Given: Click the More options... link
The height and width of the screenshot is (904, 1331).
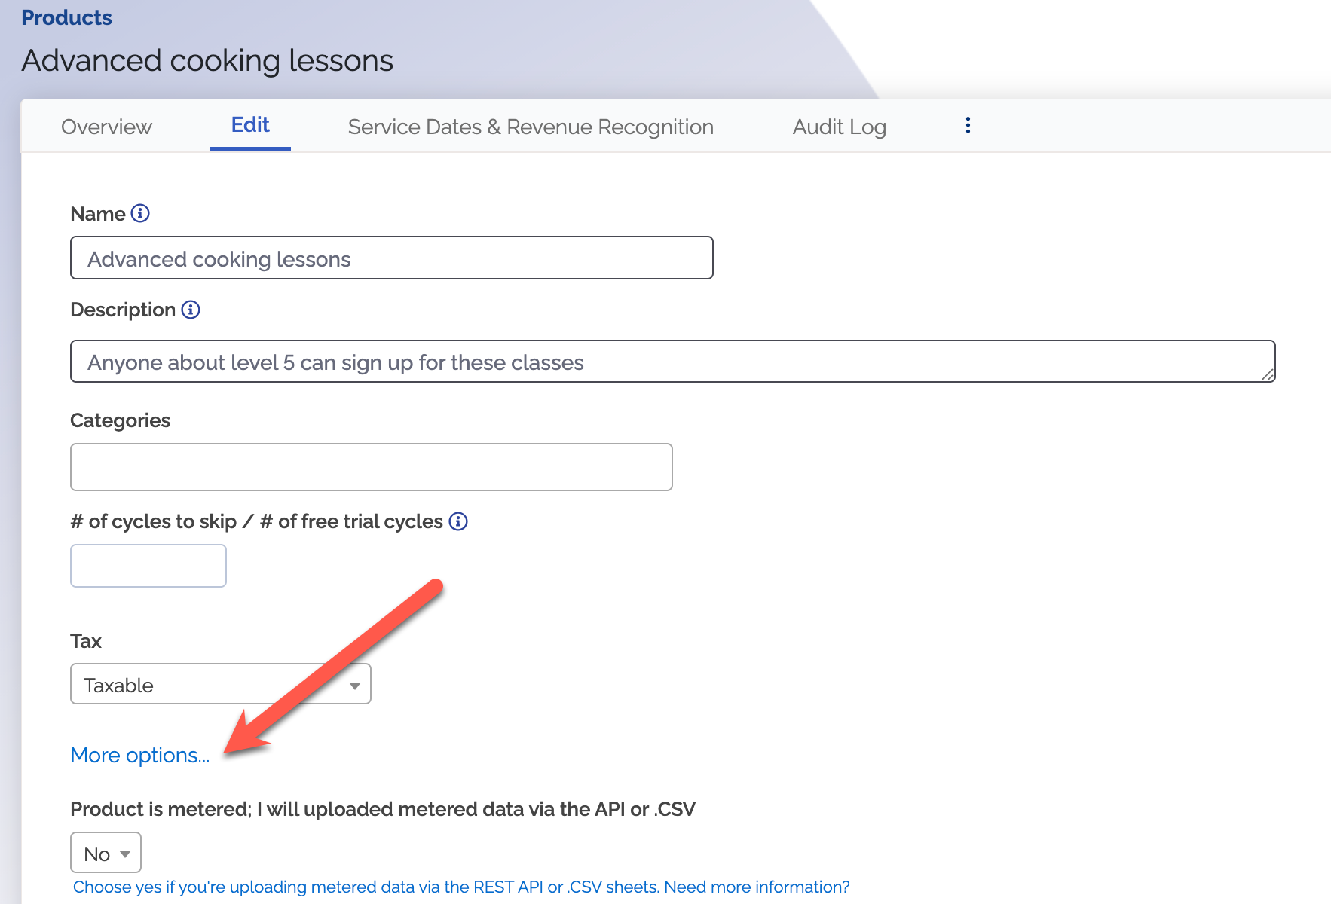Looking at the screenshot, I should (x=140, y=755).
